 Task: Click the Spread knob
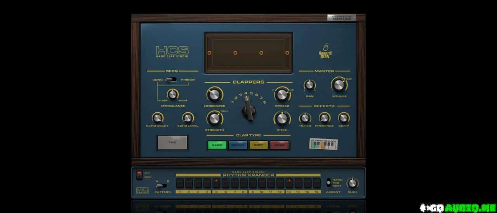click(282, 94)
